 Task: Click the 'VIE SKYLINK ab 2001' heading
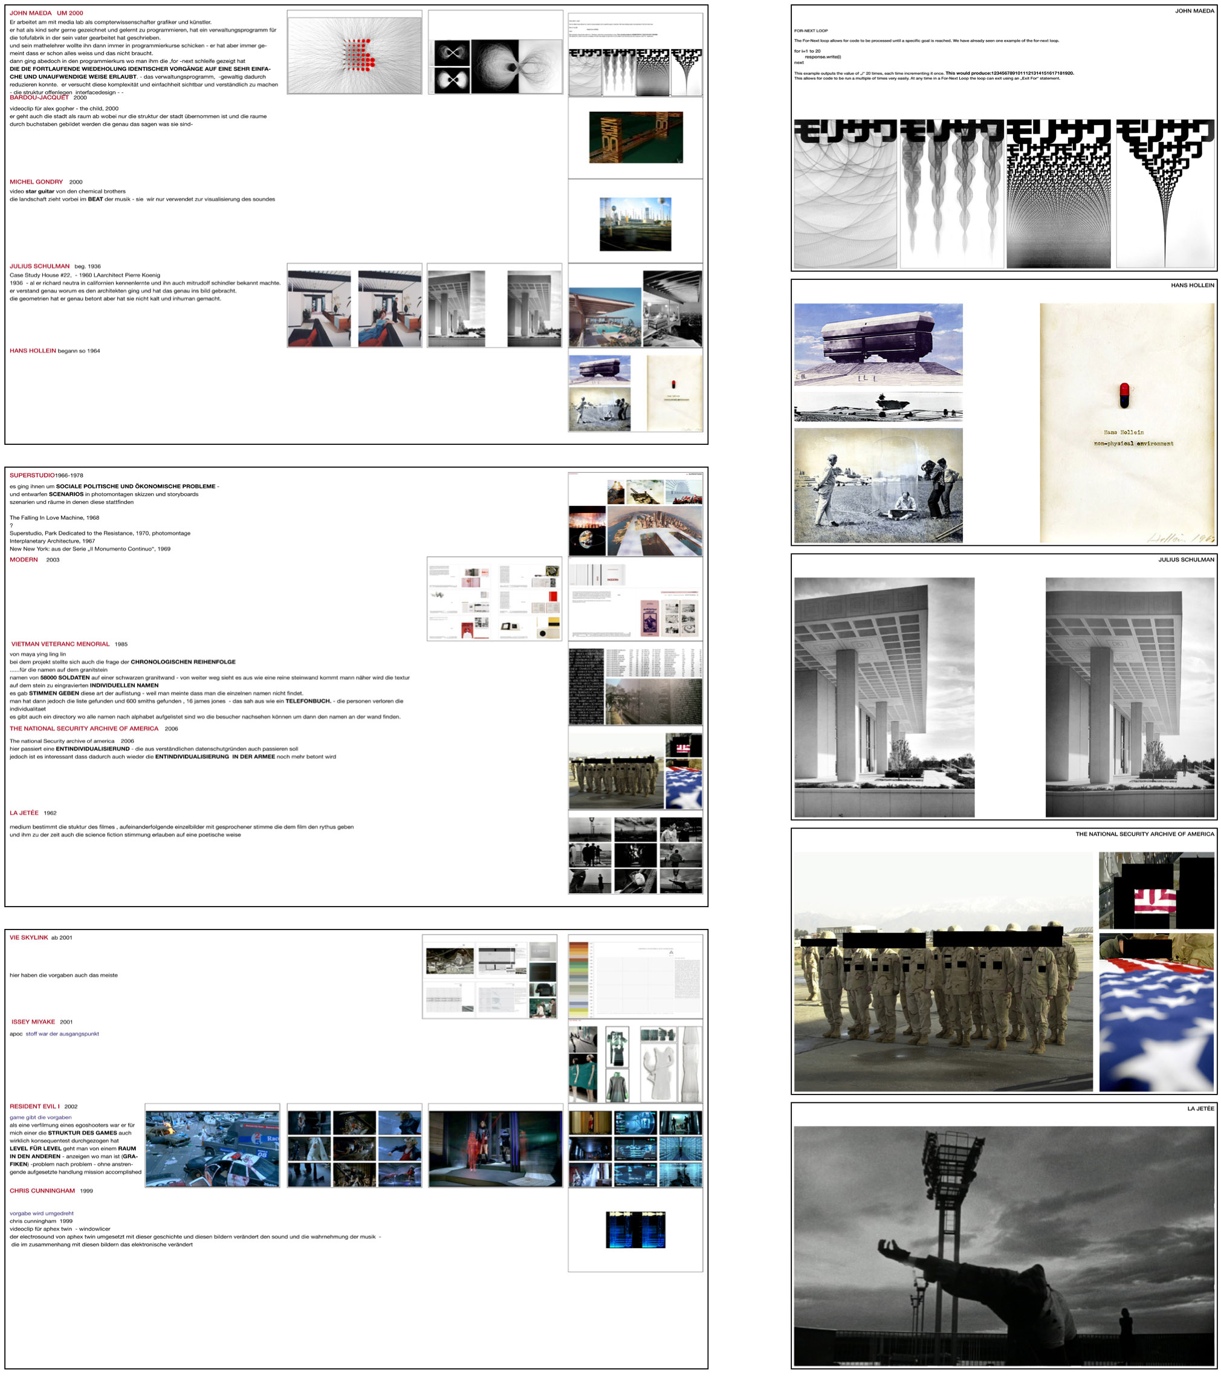(x=41, y=937)
